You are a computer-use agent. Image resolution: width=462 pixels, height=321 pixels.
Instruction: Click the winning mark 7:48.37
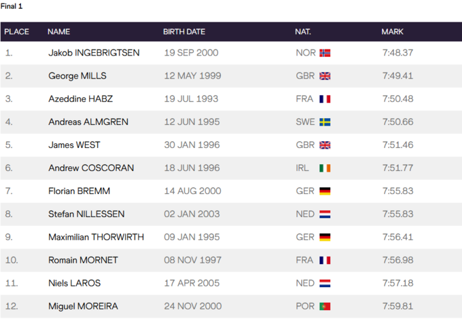coord(397,53)
